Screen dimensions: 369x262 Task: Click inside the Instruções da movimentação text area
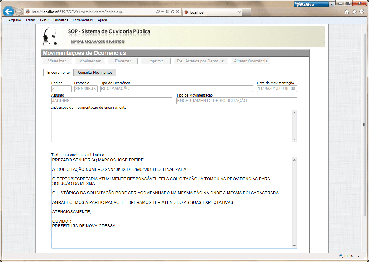172,126
